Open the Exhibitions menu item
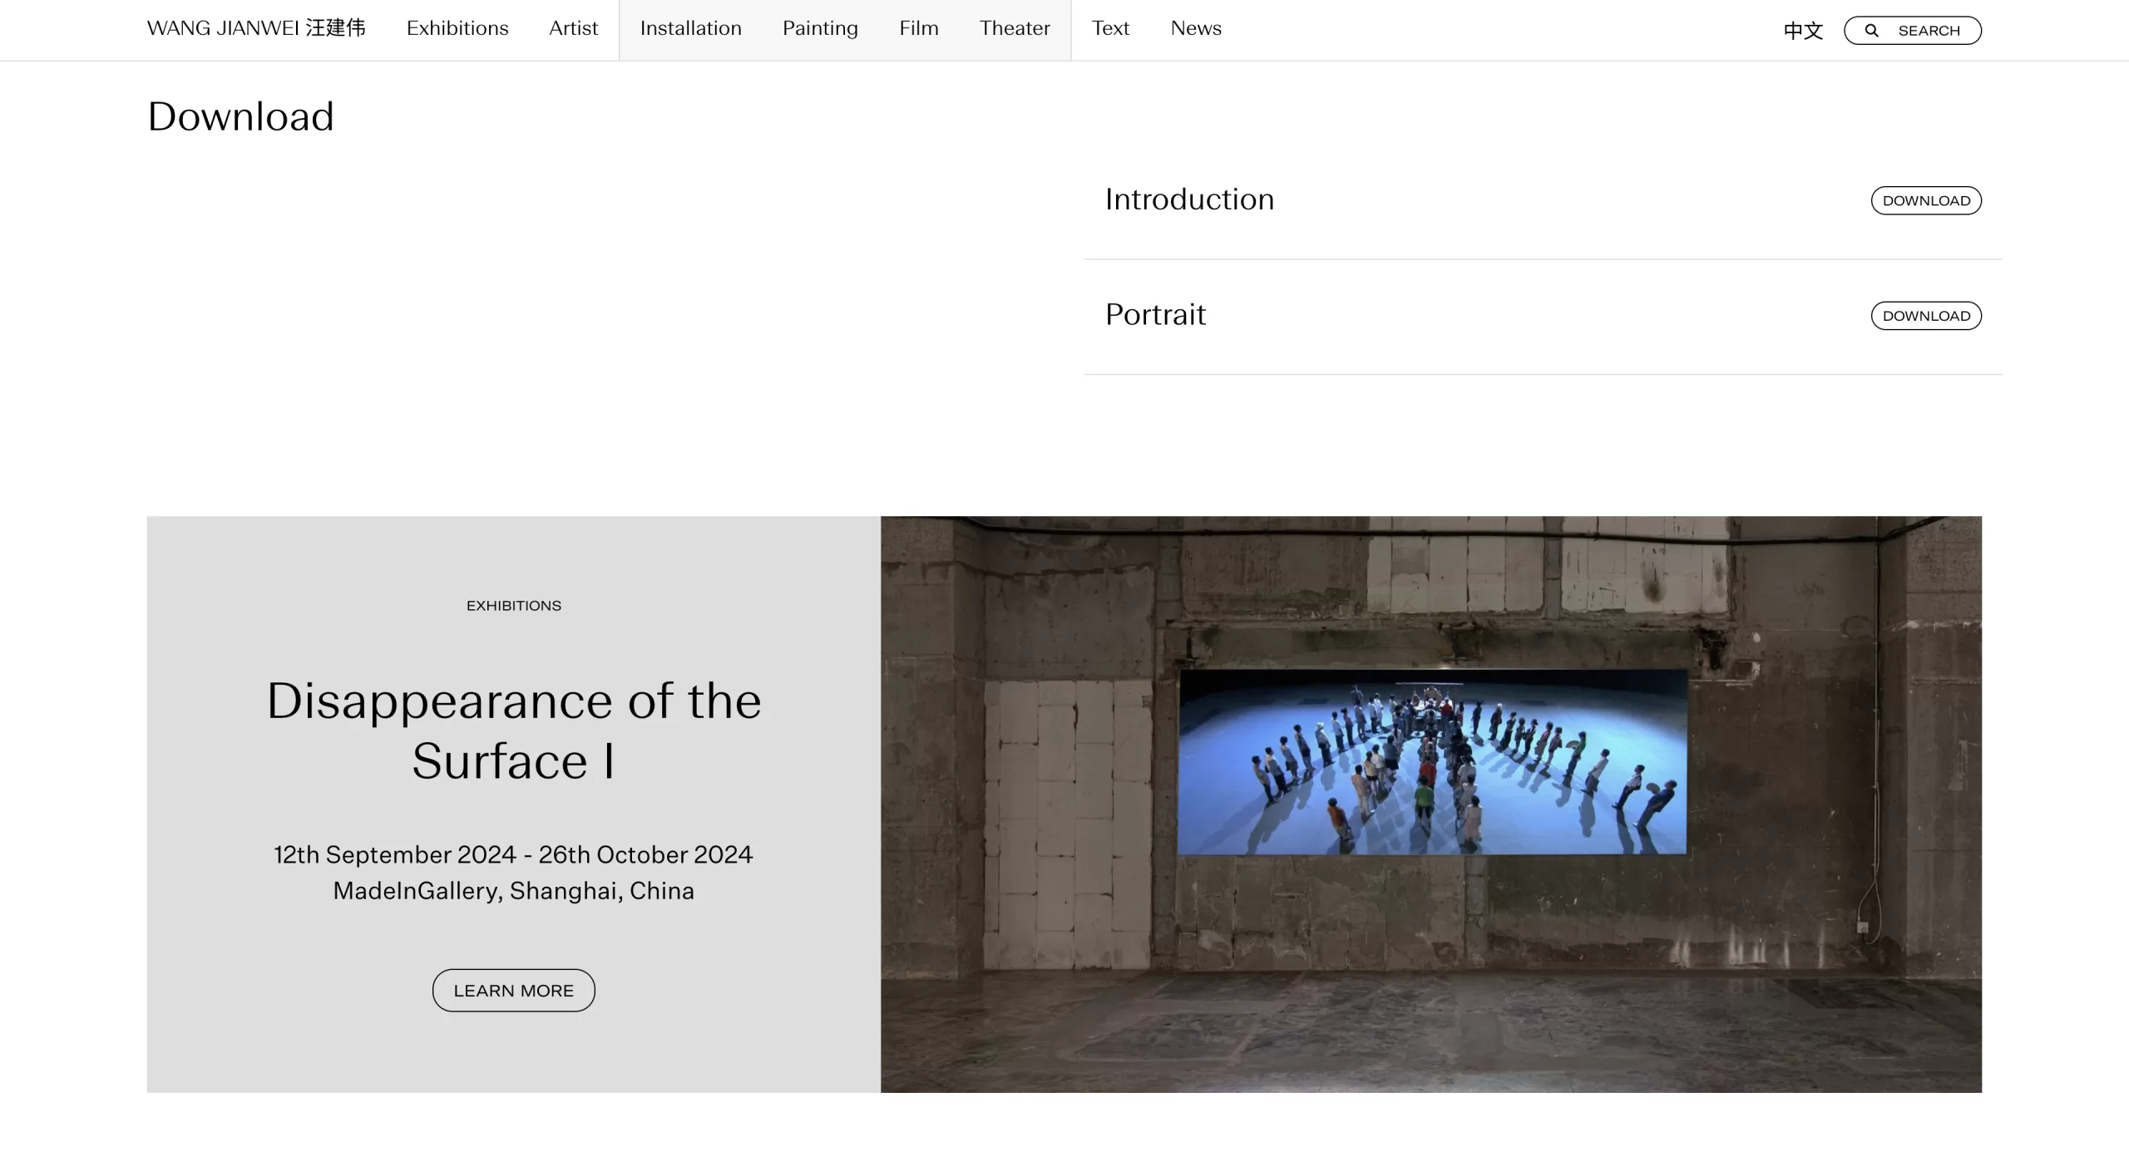This screenshot has height=1171, width=2129. coord(457,28)
